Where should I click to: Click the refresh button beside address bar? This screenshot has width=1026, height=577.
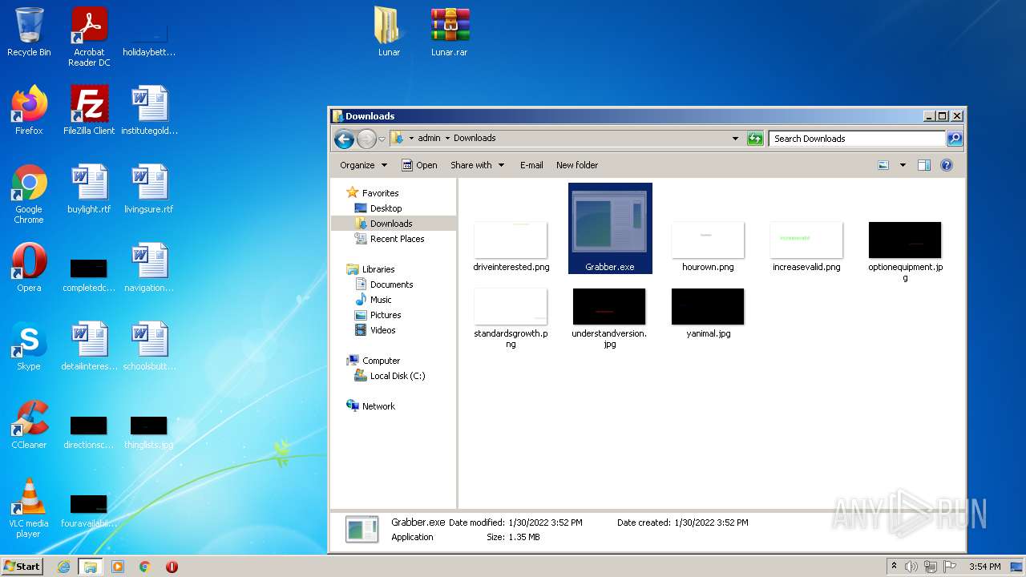pos(755,139)
